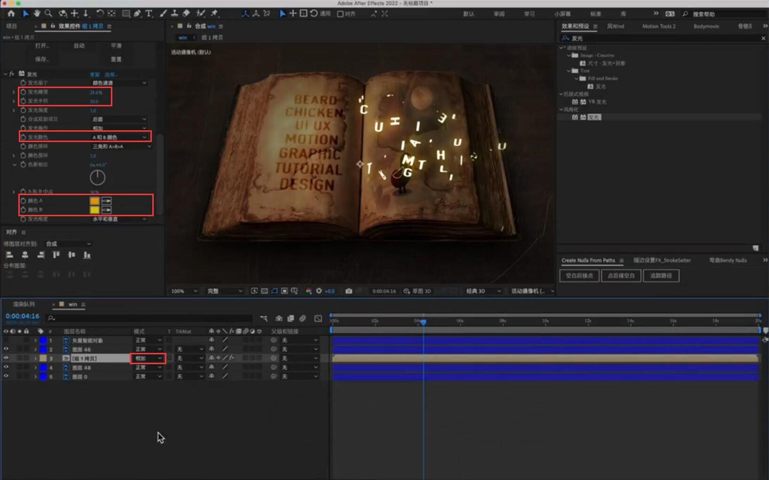Select the Pen tool
Viewport: 769px width, 480px height.
click(x=137, y=14)
